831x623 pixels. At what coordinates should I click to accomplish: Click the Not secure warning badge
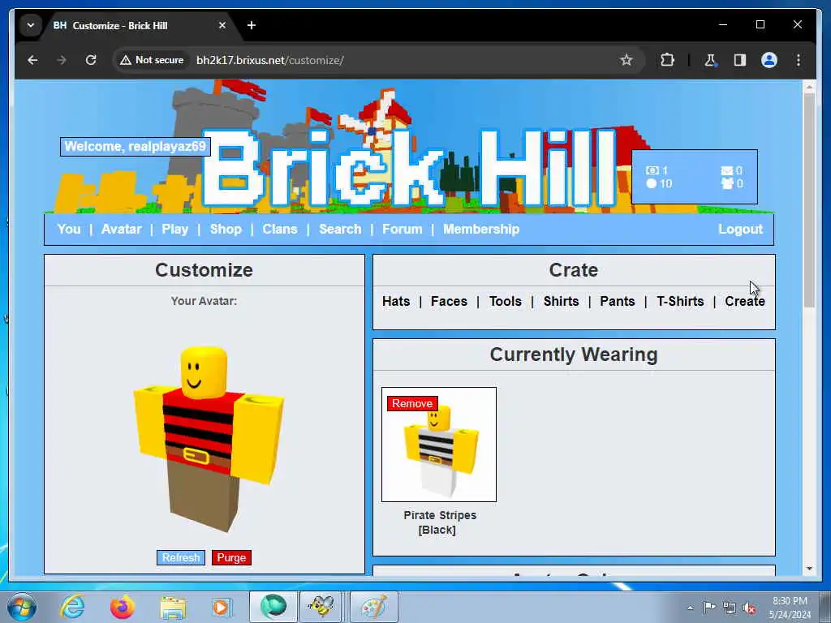pos(152,60)
